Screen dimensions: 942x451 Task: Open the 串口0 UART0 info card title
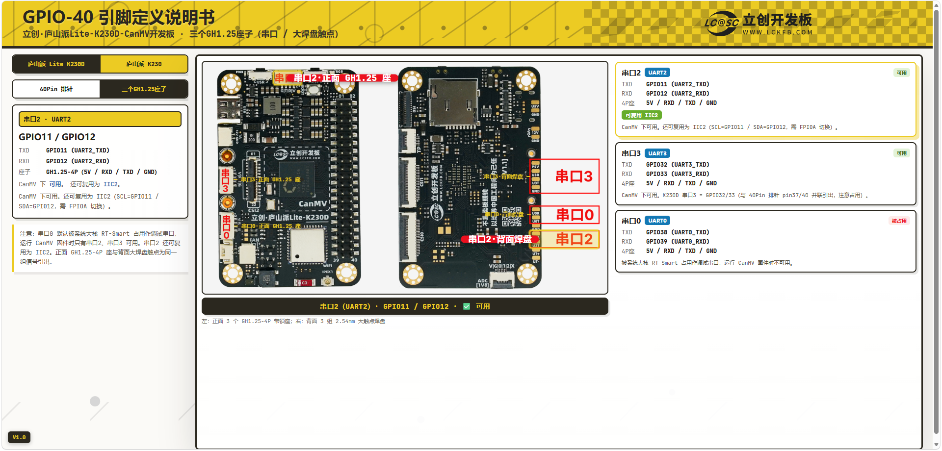(x=631, y=221)
